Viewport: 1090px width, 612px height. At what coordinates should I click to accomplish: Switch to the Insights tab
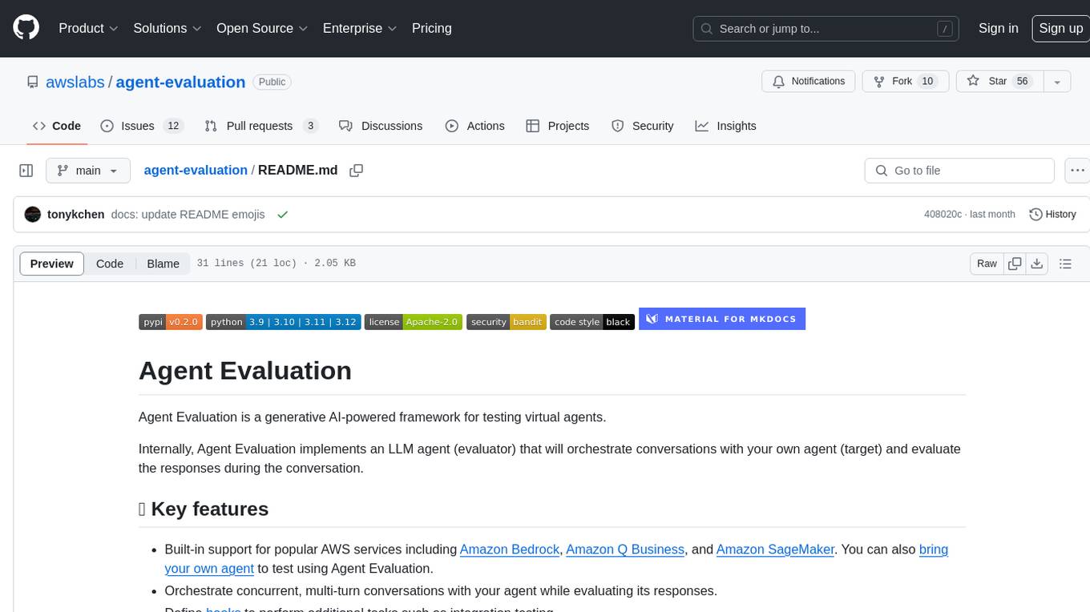coord(725,126)
